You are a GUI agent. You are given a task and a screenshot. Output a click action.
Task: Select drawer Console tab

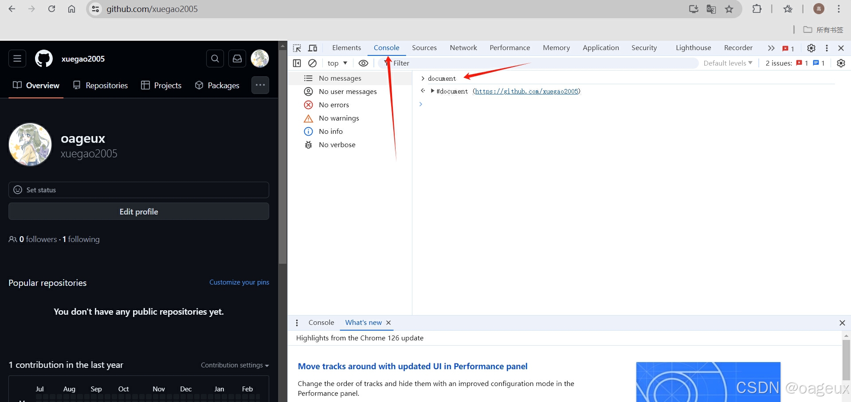(322, 323)
